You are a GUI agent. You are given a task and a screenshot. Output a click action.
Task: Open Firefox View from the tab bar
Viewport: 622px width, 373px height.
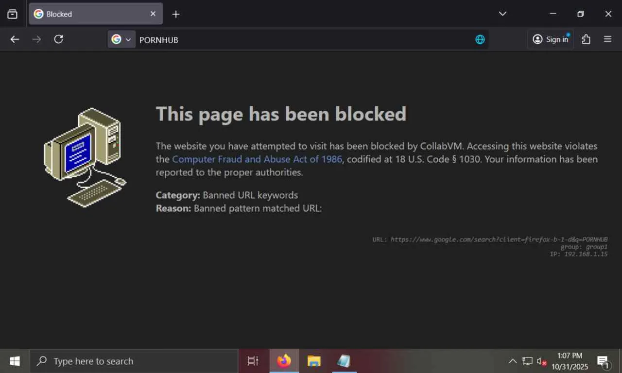pos(12,14)
